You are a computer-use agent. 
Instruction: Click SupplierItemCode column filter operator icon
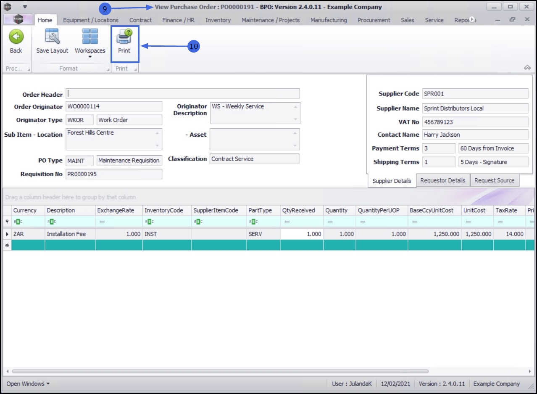pyautogui.click(x=198, y=222)
